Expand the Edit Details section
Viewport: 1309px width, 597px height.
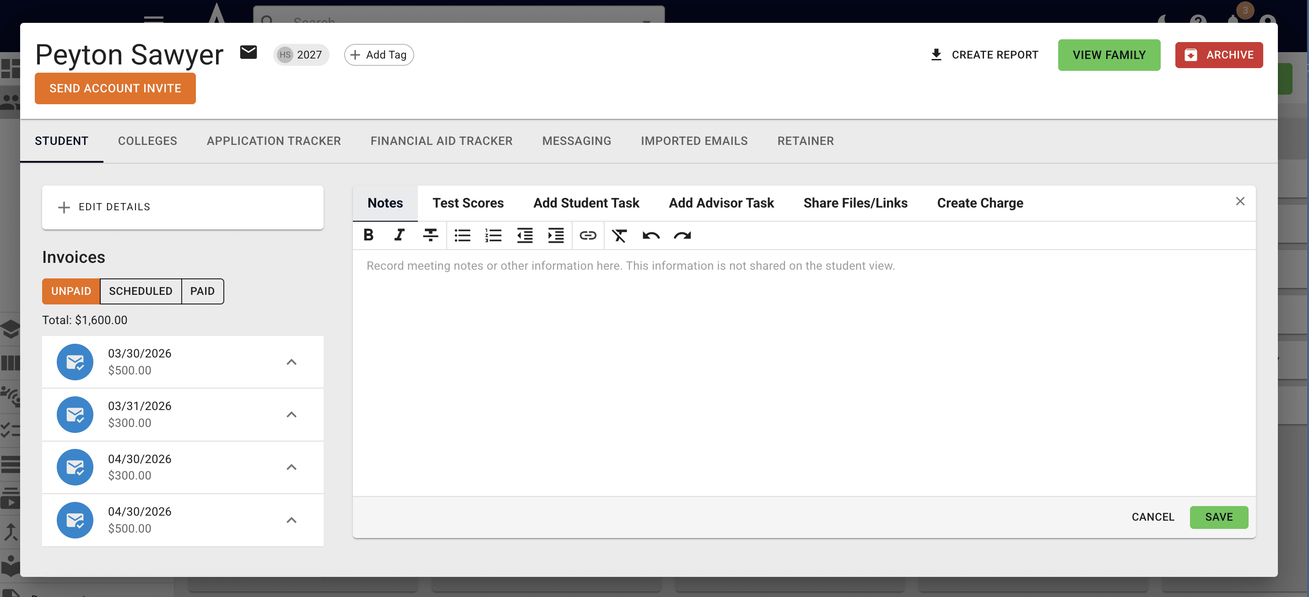183,207
